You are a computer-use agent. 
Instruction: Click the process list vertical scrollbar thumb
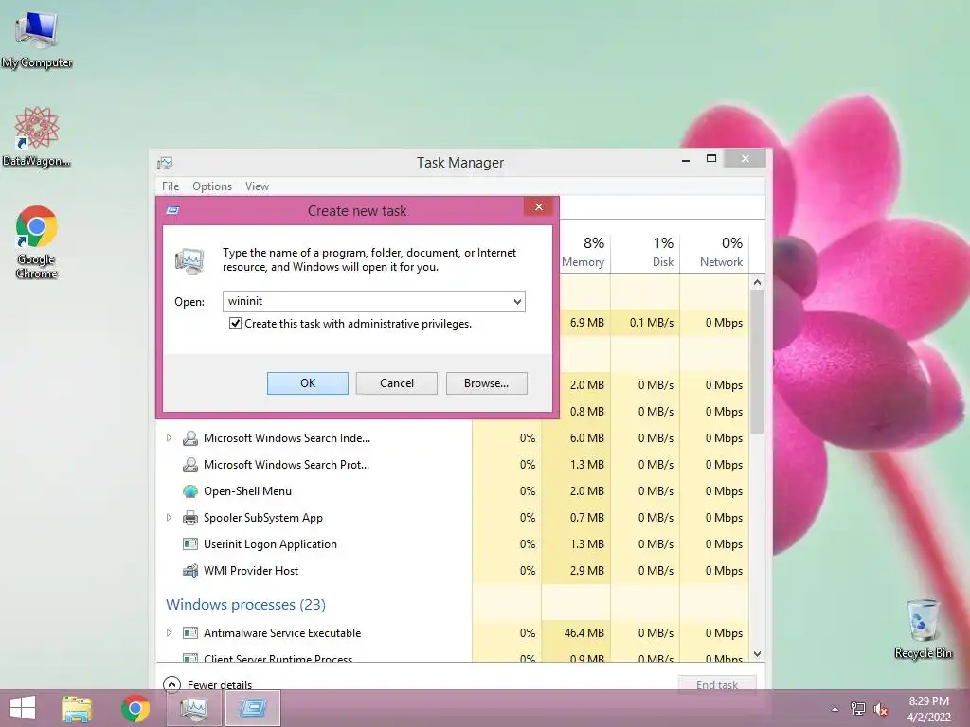click(757, 361)
